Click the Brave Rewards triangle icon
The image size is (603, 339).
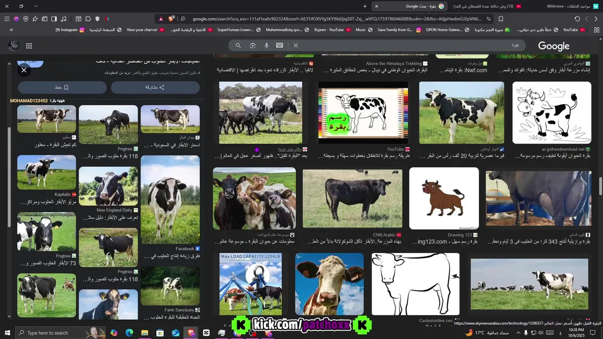161,19
